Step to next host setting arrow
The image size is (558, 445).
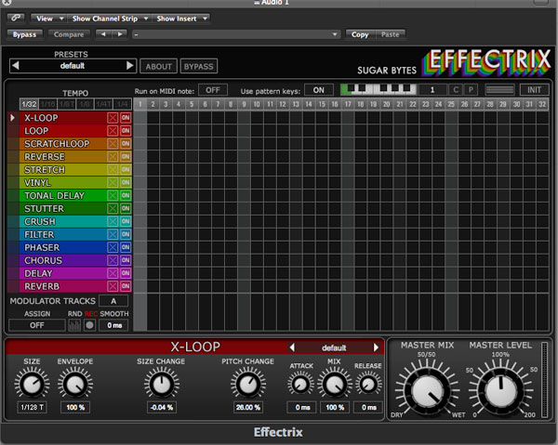(x=120, y=34)
